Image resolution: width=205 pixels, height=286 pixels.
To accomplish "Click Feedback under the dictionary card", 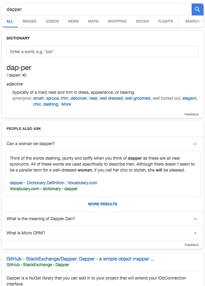I will (192, 114).
